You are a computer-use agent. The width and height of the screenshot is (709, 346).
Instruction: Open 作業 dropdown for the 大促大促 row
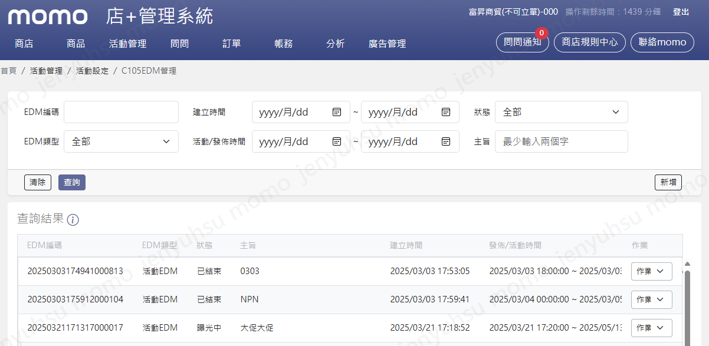651,328
